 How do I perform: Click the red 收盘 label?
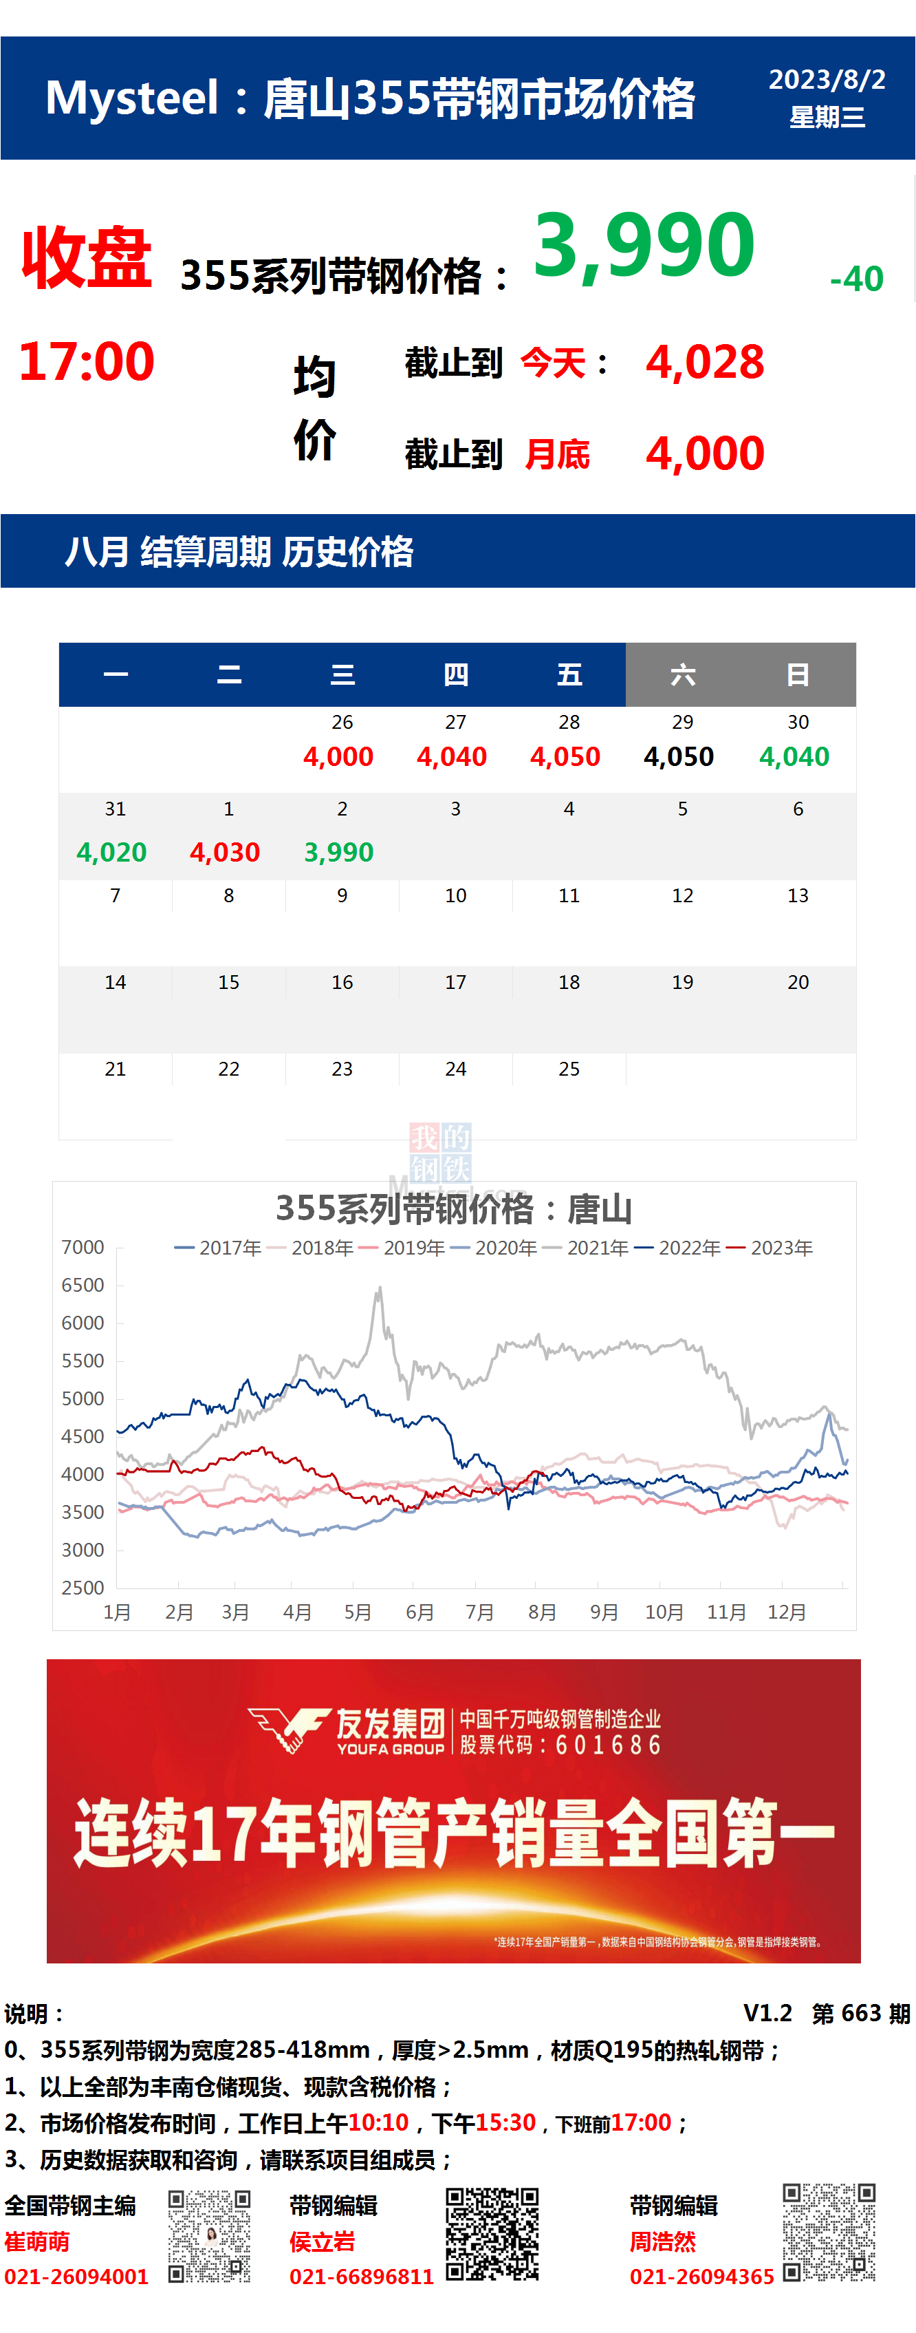click(x=87, y=258)
